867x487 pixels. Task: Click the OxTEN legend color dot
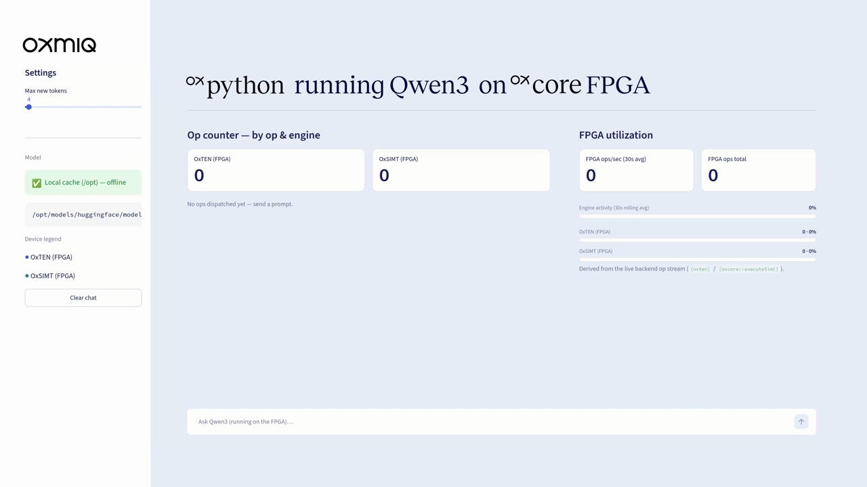(x=27, y=257)
